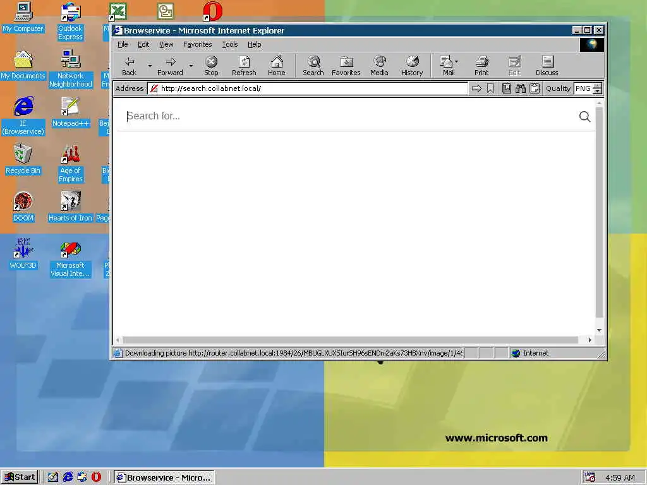Launch Outlook Express from quick launch

point(82,477)
